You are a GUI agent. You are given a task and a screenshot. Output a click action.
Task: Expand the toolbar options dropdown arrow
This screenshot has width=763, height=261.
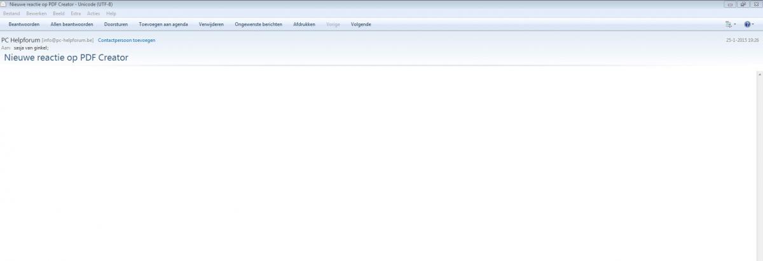pyautogui.click(x=736, y=25)
